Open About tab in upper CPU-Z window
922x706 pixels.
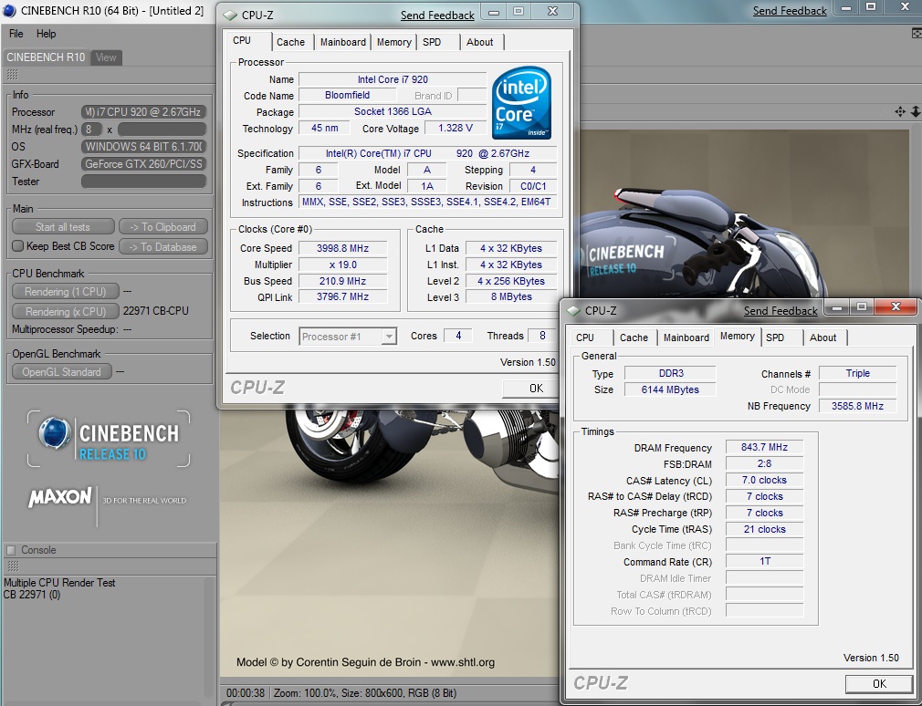pos(480,42)
